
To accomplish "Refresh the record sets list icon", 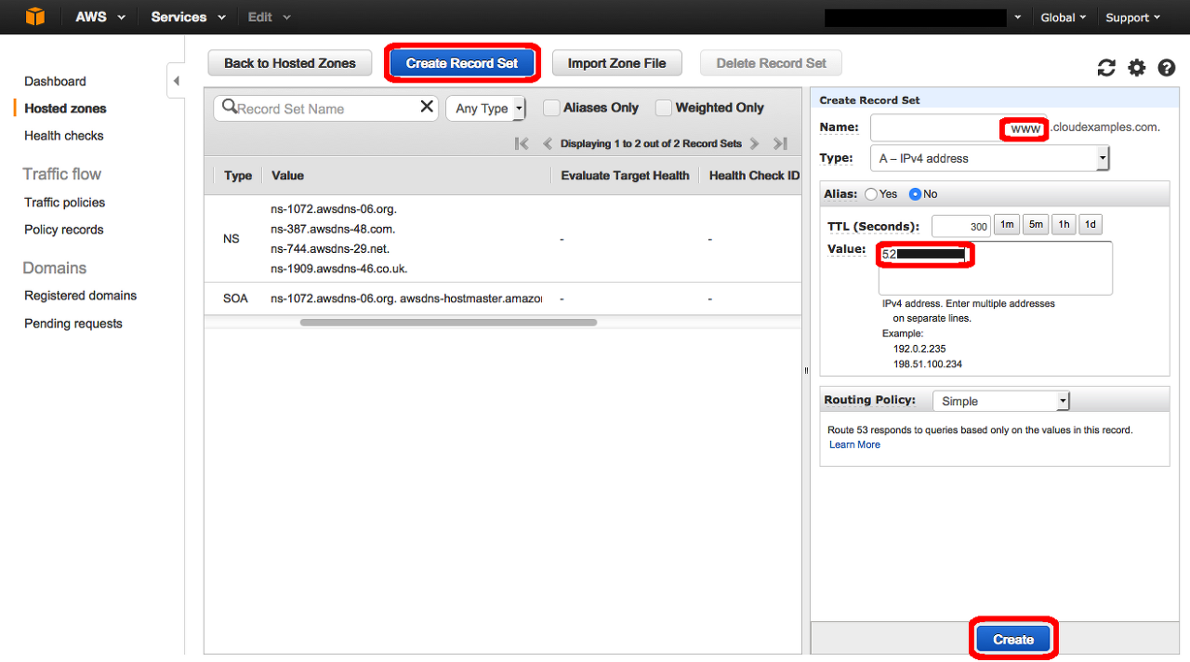I will [1106, 68].
